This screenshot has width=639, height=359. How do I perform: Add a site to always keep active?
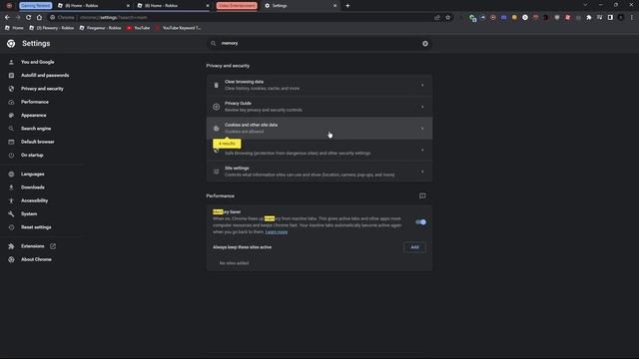414,247
